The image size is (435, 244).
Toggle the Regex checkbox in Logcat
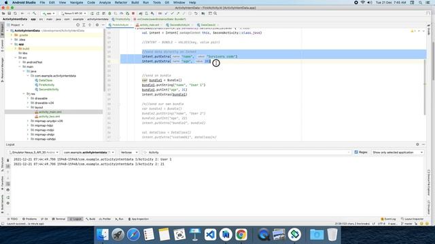tap(356, 152)
